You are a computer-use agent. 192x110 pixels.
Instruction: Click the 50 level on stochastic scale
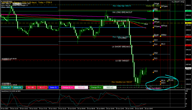click(186, 99)
